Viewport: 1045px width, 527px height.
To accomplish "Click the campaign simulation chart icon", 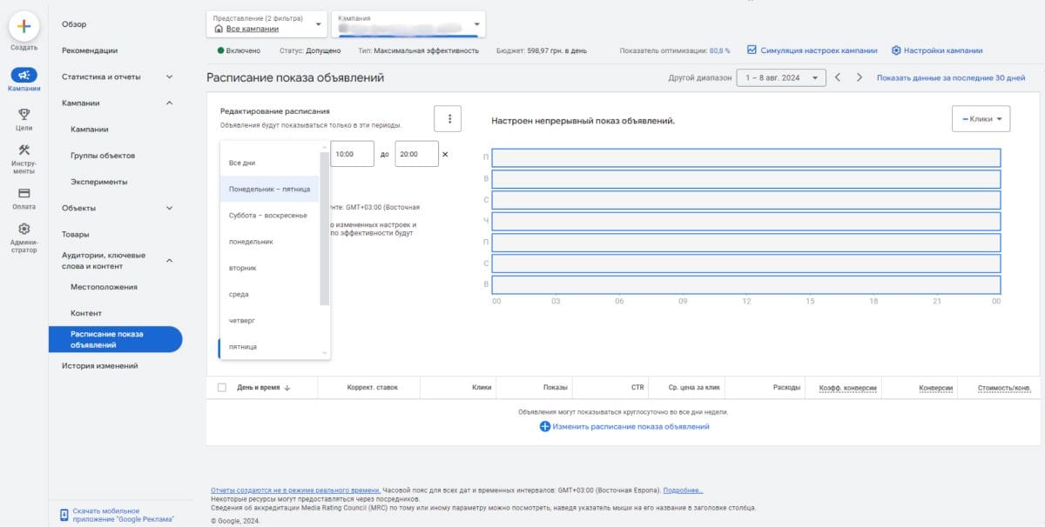I will coord(752,50).
